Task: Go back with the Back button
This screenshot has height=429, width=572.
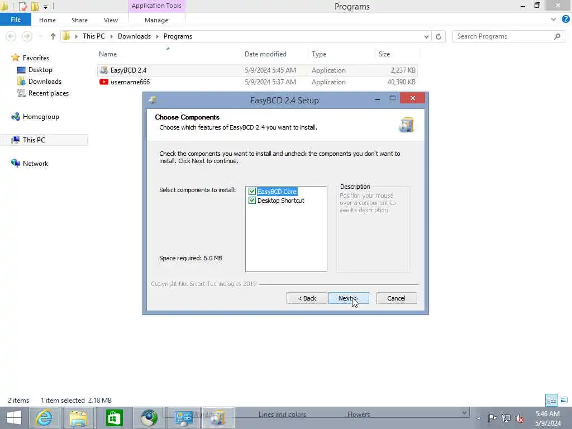Action: [307, 298]
